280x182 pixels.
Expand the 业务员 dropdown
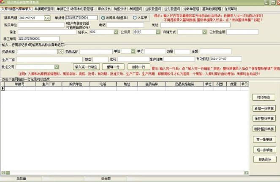click(158, 32)
